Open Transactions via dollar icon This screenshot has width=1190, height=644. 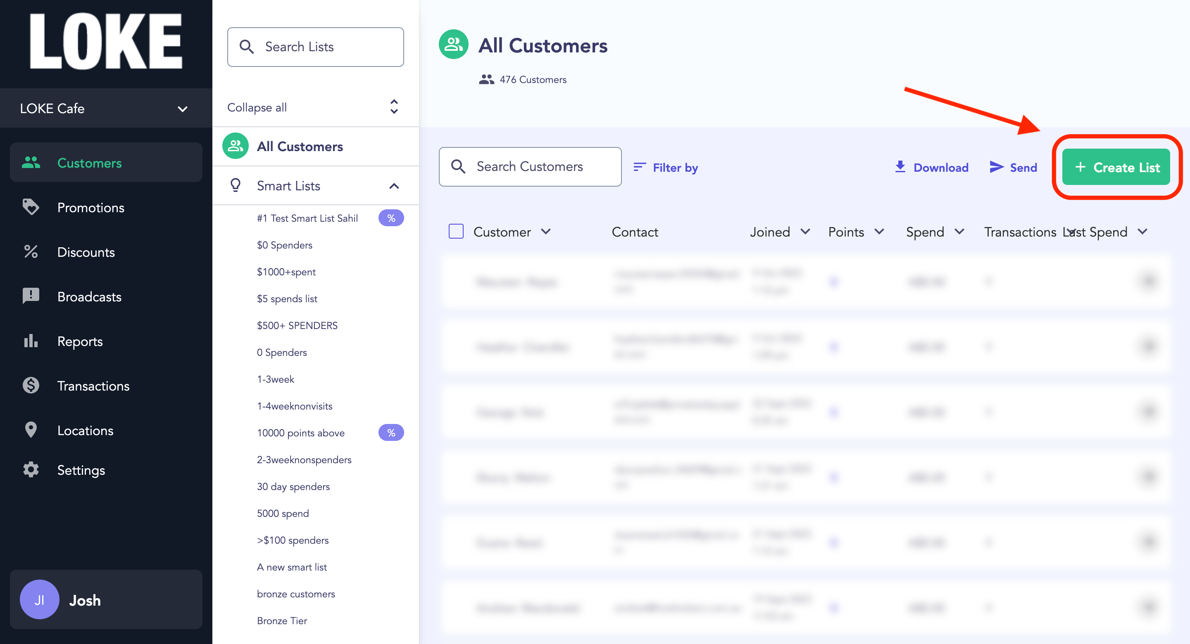[x=31, y=386]
